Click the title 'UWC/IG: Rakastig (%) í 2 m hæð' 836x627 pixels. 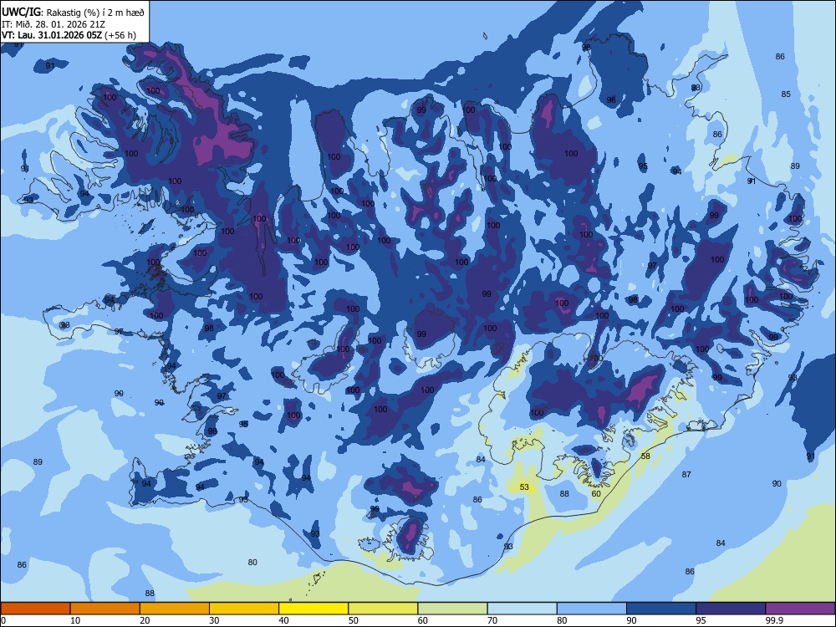coord(73,13)
